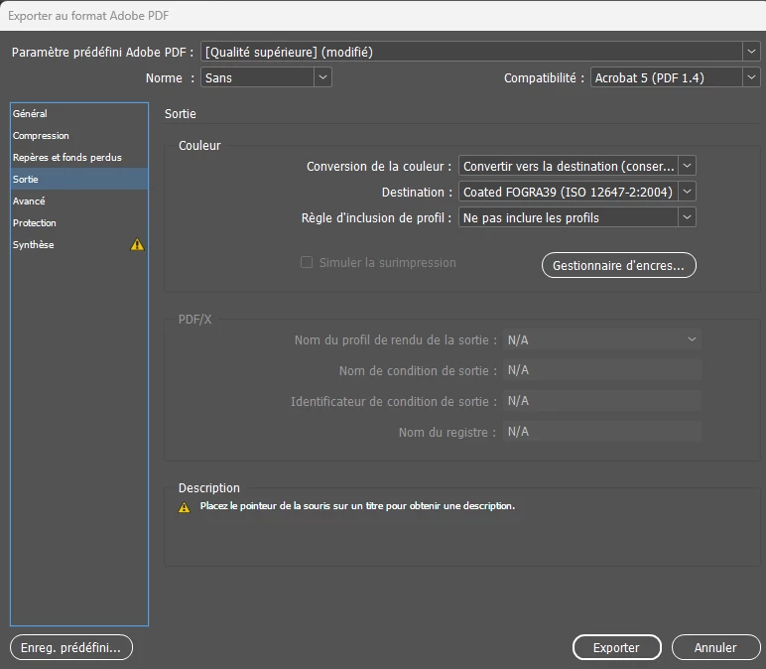
Task: Click Enreg. prédéfini button
Action: [x=70, y=647]
